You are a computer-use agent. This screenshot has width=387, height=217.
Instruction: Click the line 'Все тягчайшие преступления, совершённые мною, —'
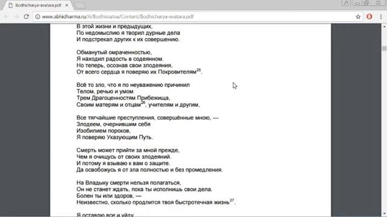point(148,118)
